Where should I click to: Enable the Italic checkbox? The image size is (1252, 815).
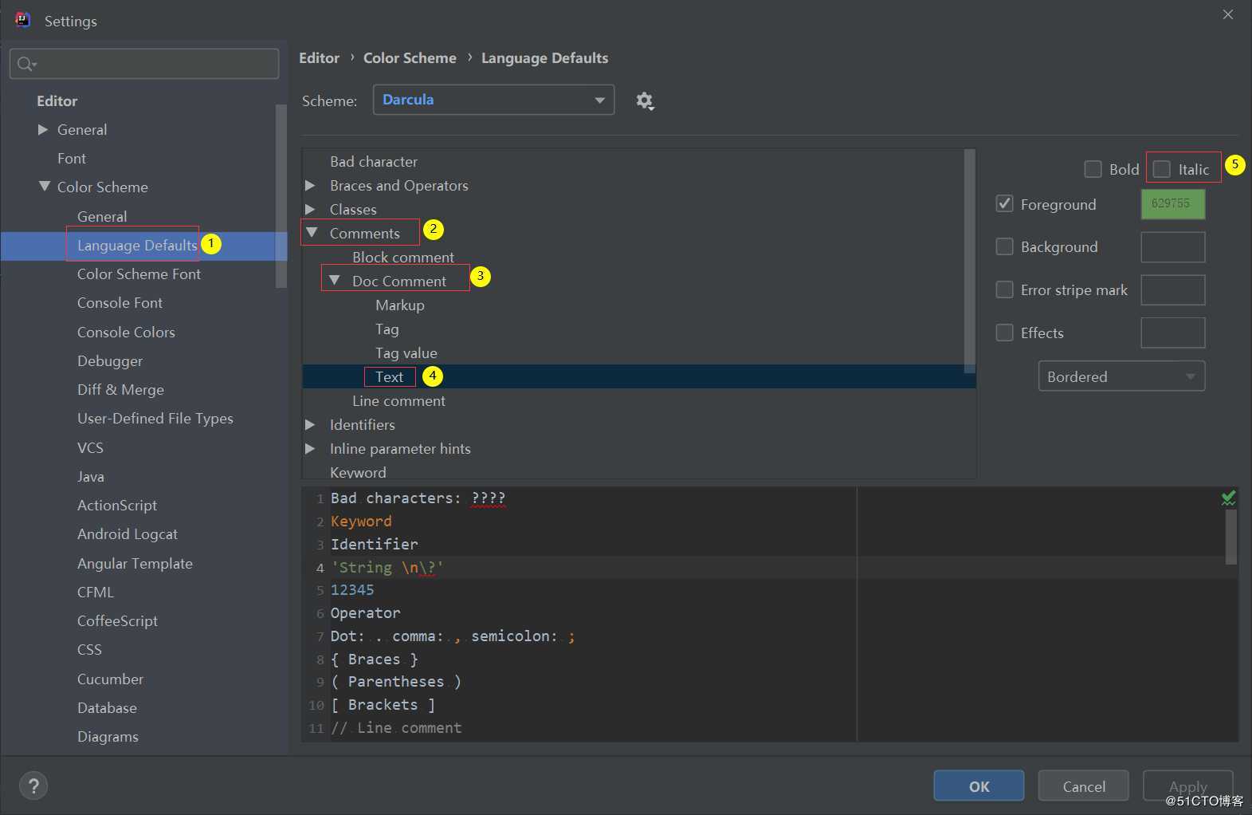tap(1162, 169)
